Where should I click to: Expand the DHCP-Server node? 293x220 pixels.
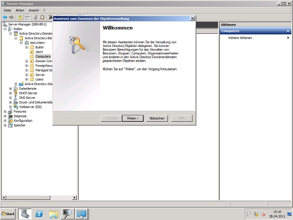point(10,93)
